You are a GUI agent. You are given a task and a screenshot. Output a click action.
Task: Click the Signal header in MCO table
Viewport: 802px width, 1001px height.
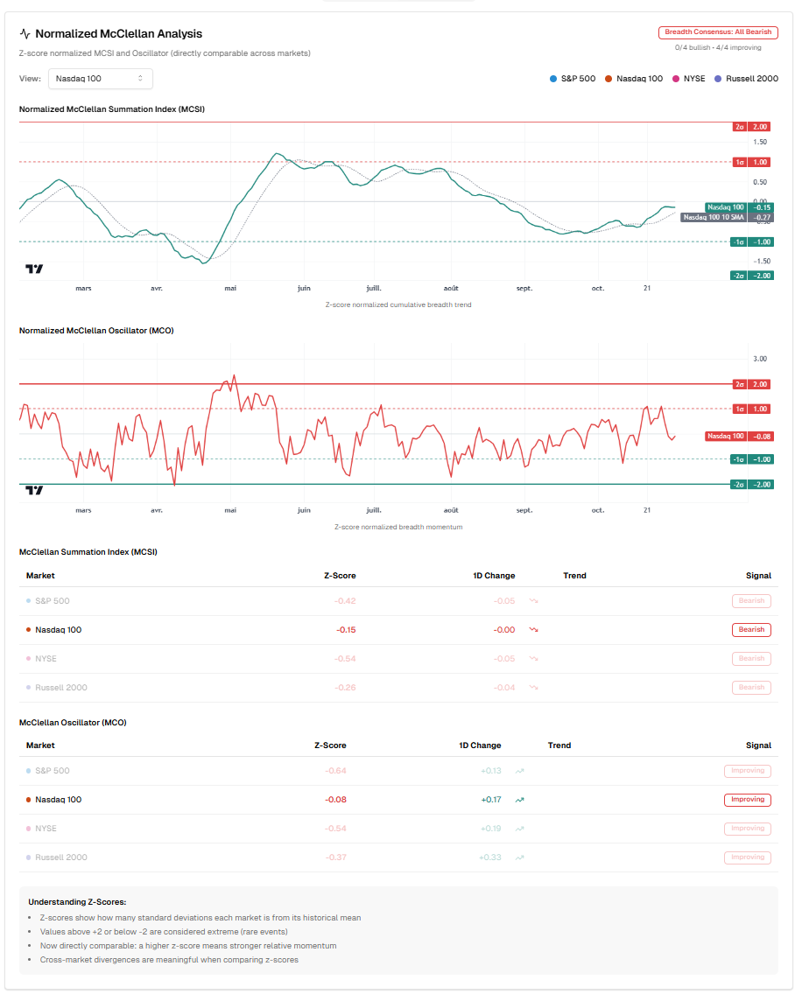[x=758, y=745]
